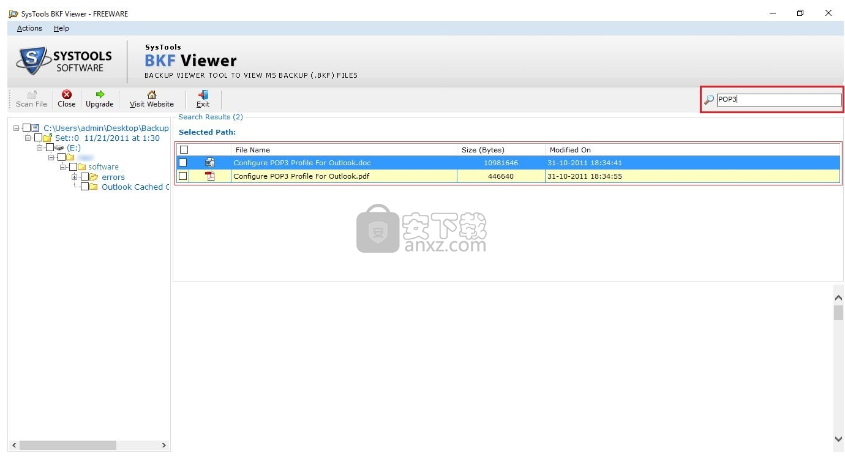Select the Outlook Cached tree label
The height and width of the screenshot is (459, 845).
tap(135, 187)
